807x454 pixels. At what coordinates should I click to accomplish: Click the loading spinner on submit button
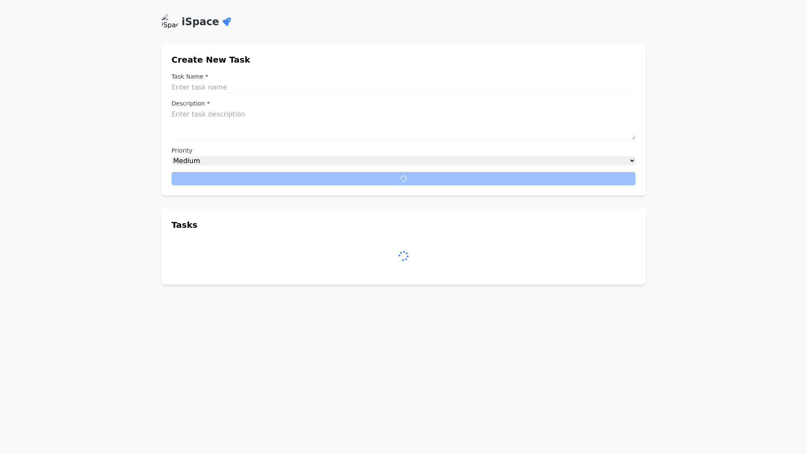click(403, 179)
